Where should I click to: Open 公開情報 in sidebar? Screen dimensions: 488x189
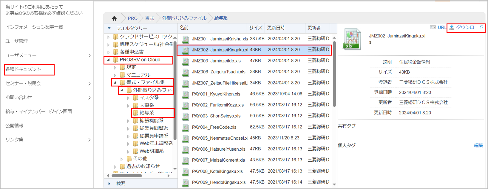click(x=14, y=126)
